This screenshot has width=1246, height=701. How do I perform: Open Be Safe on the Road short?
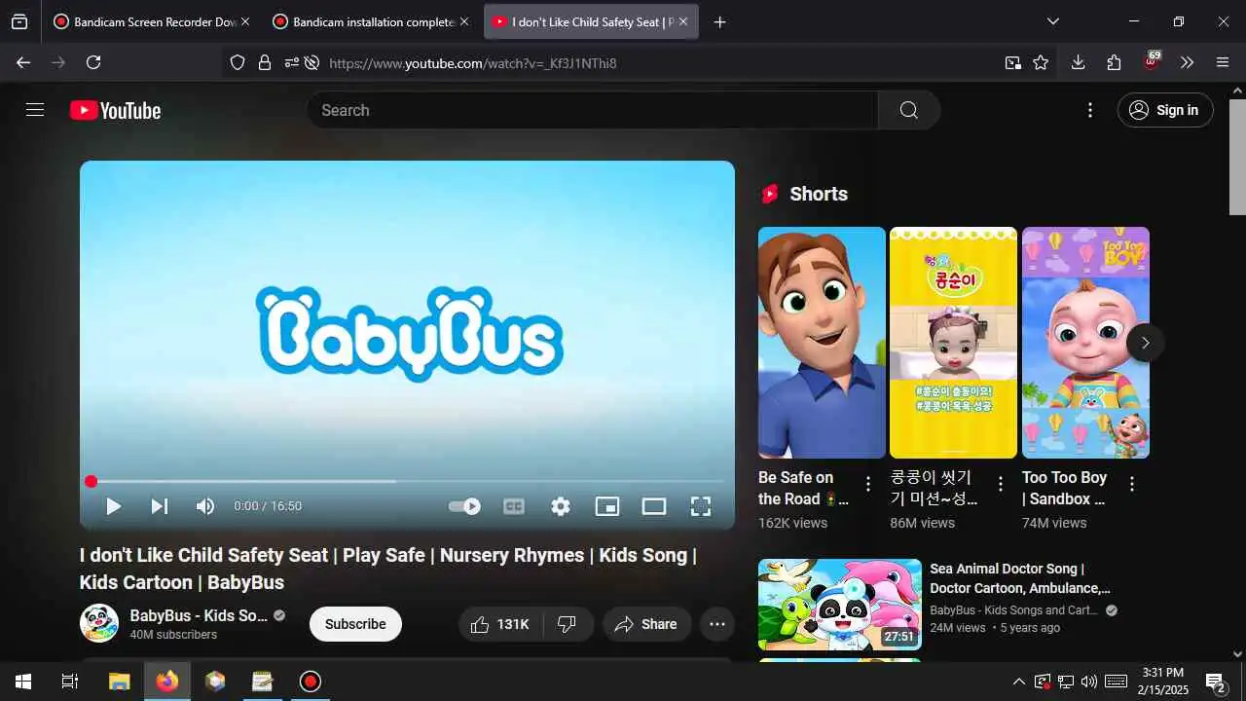[x=822, y=343]
